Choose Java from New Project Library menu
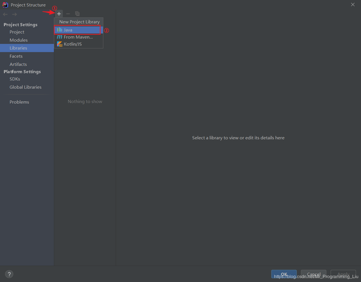 78,30
